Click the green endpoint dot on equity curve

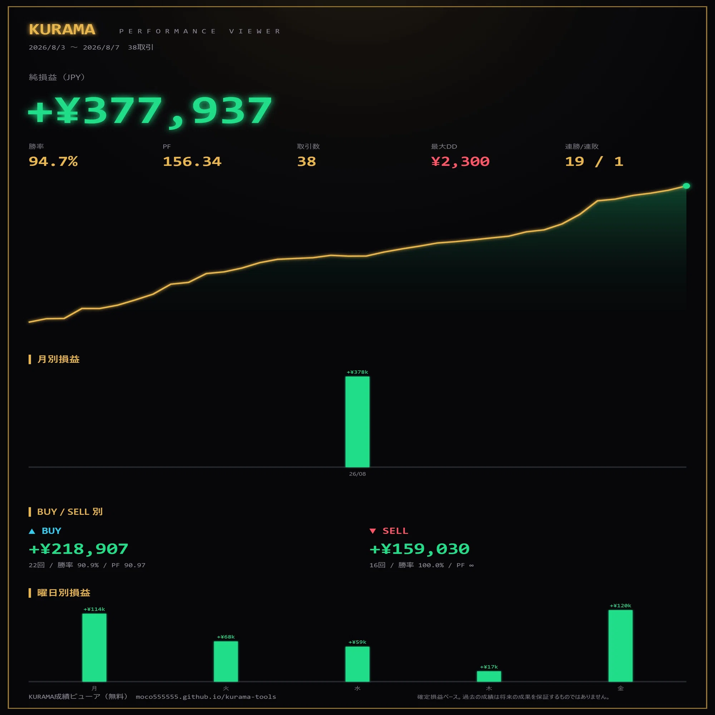tap(686, 186)
